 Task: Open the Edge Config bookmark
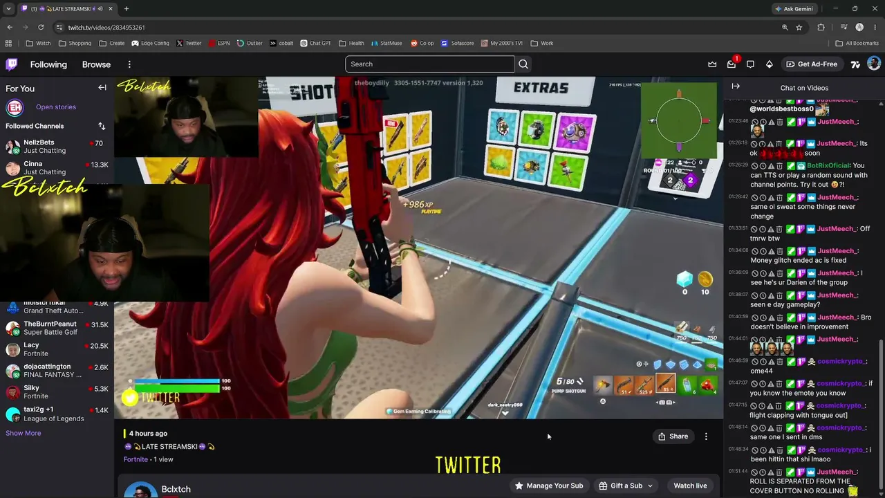click(x=150, y=43)
